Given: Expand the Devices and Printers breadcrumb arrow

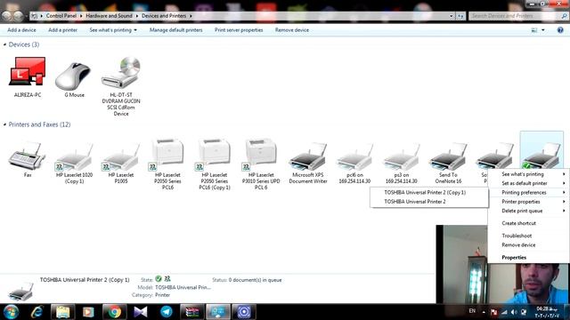Looking at the screenshot, I should point(191,16).
